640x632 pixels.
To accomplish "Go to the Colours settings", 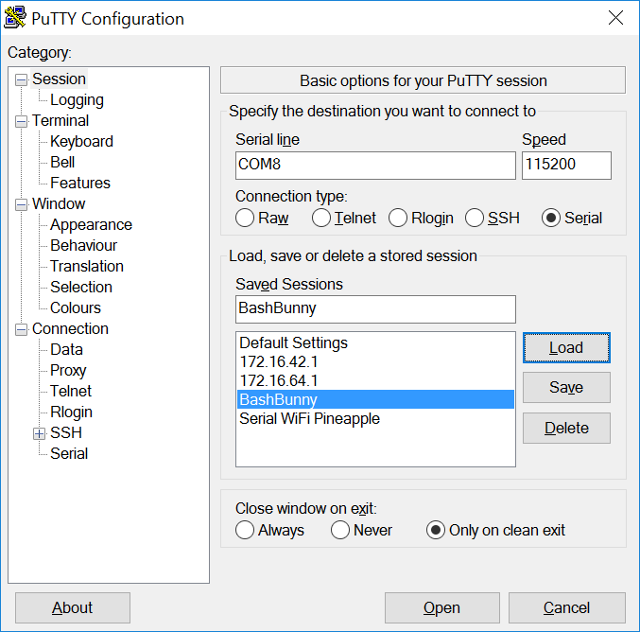I will (x=75, y=308).
